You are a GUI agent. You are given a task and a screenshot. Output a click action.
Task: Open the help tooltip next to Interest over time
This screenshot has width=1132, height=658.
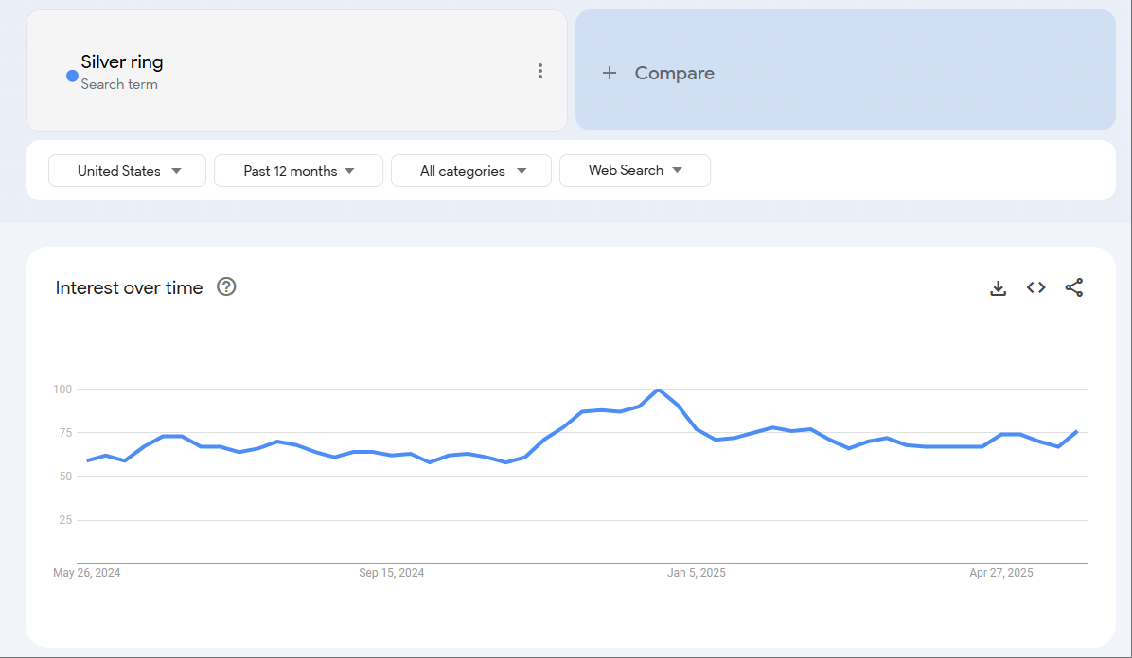coord(226,286)
